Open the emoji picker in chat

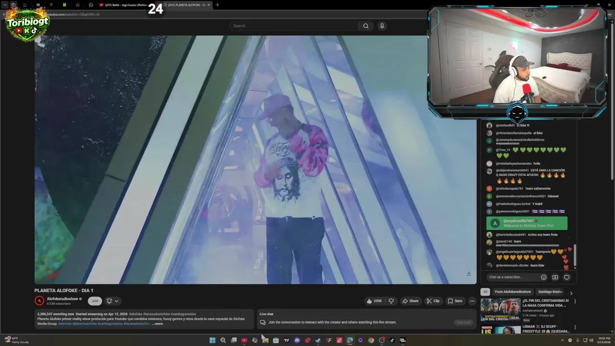(x=543, y=277)
